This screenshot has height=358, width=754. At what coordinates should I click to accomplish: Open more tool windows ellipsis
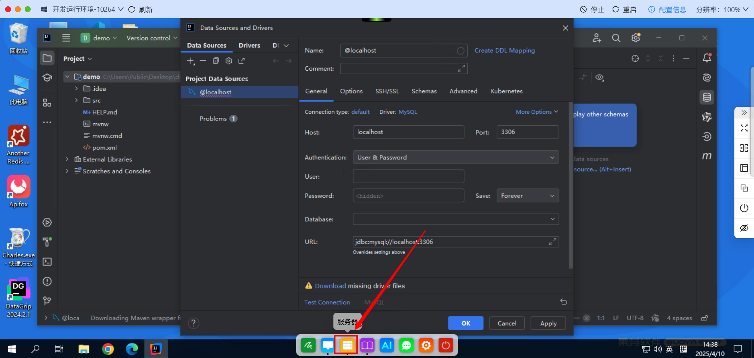coord(47,122)
